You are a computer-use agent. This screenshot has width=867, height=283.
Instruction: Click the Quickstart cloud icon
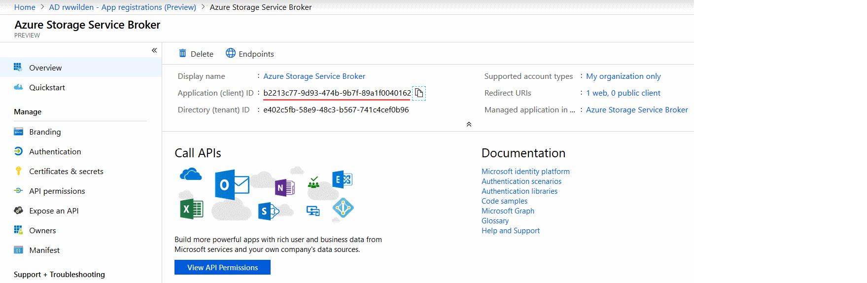pos(18,87)
